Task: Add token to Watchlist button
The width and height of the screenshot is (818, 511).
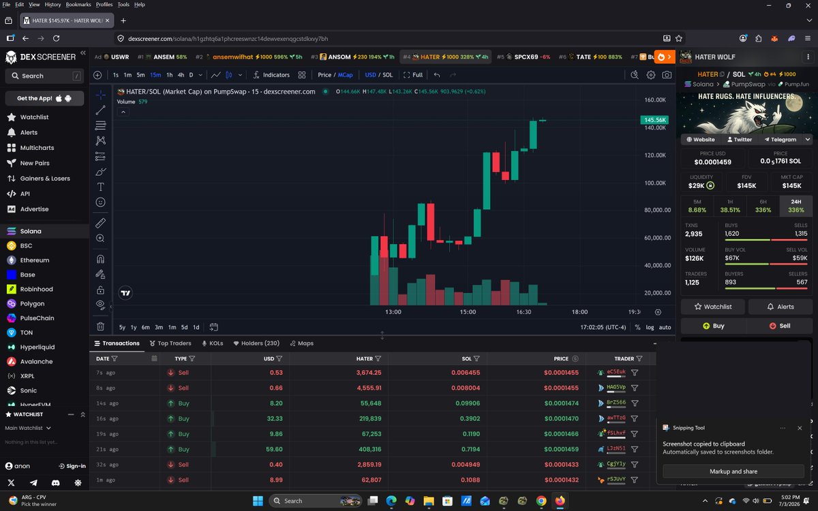Action: click(713, 307)
